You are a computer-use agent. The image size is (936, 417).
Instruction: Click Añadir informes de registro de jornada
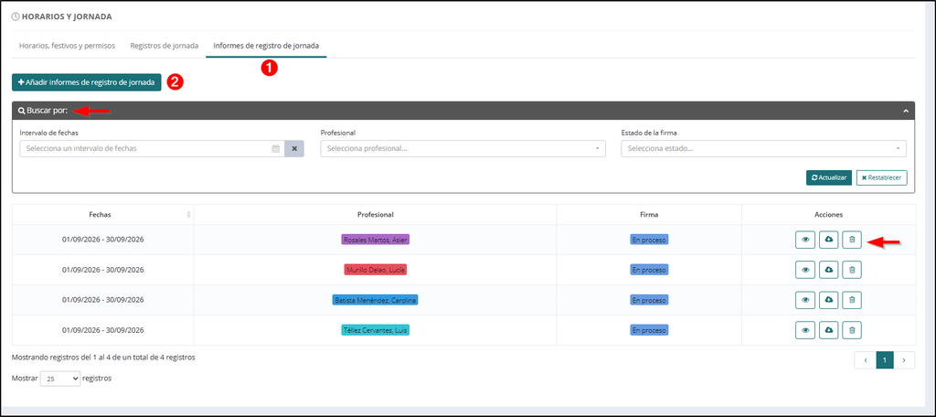tap(87, 82)
